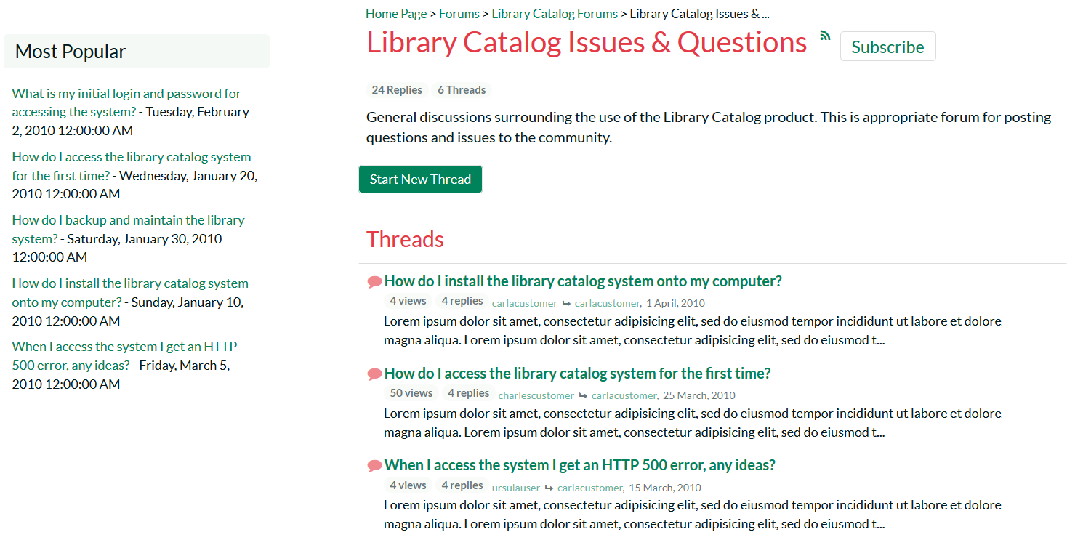
Task: Subscribe to this forum
Action: (887, 47)
